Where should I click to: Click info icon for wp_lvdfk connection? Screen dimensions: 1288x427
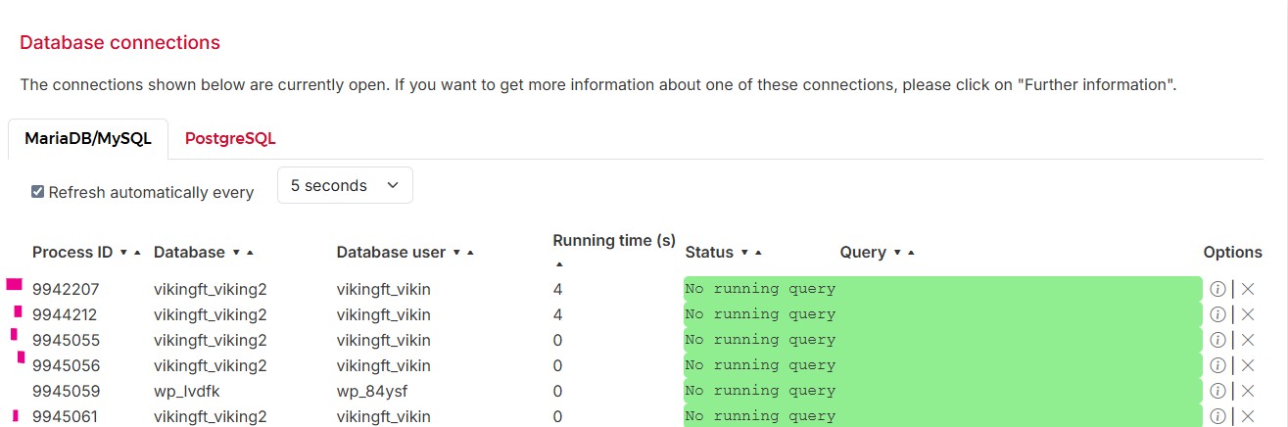(x=1217, y=391)
